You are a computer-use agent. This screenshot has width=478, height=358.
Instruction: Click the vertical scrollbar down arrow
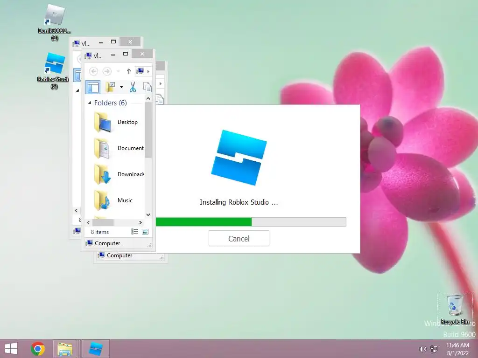point(148,214)
